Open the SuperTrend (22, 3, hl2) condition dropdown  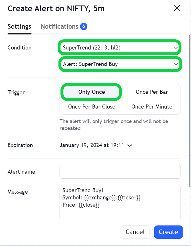coord(116,47)
